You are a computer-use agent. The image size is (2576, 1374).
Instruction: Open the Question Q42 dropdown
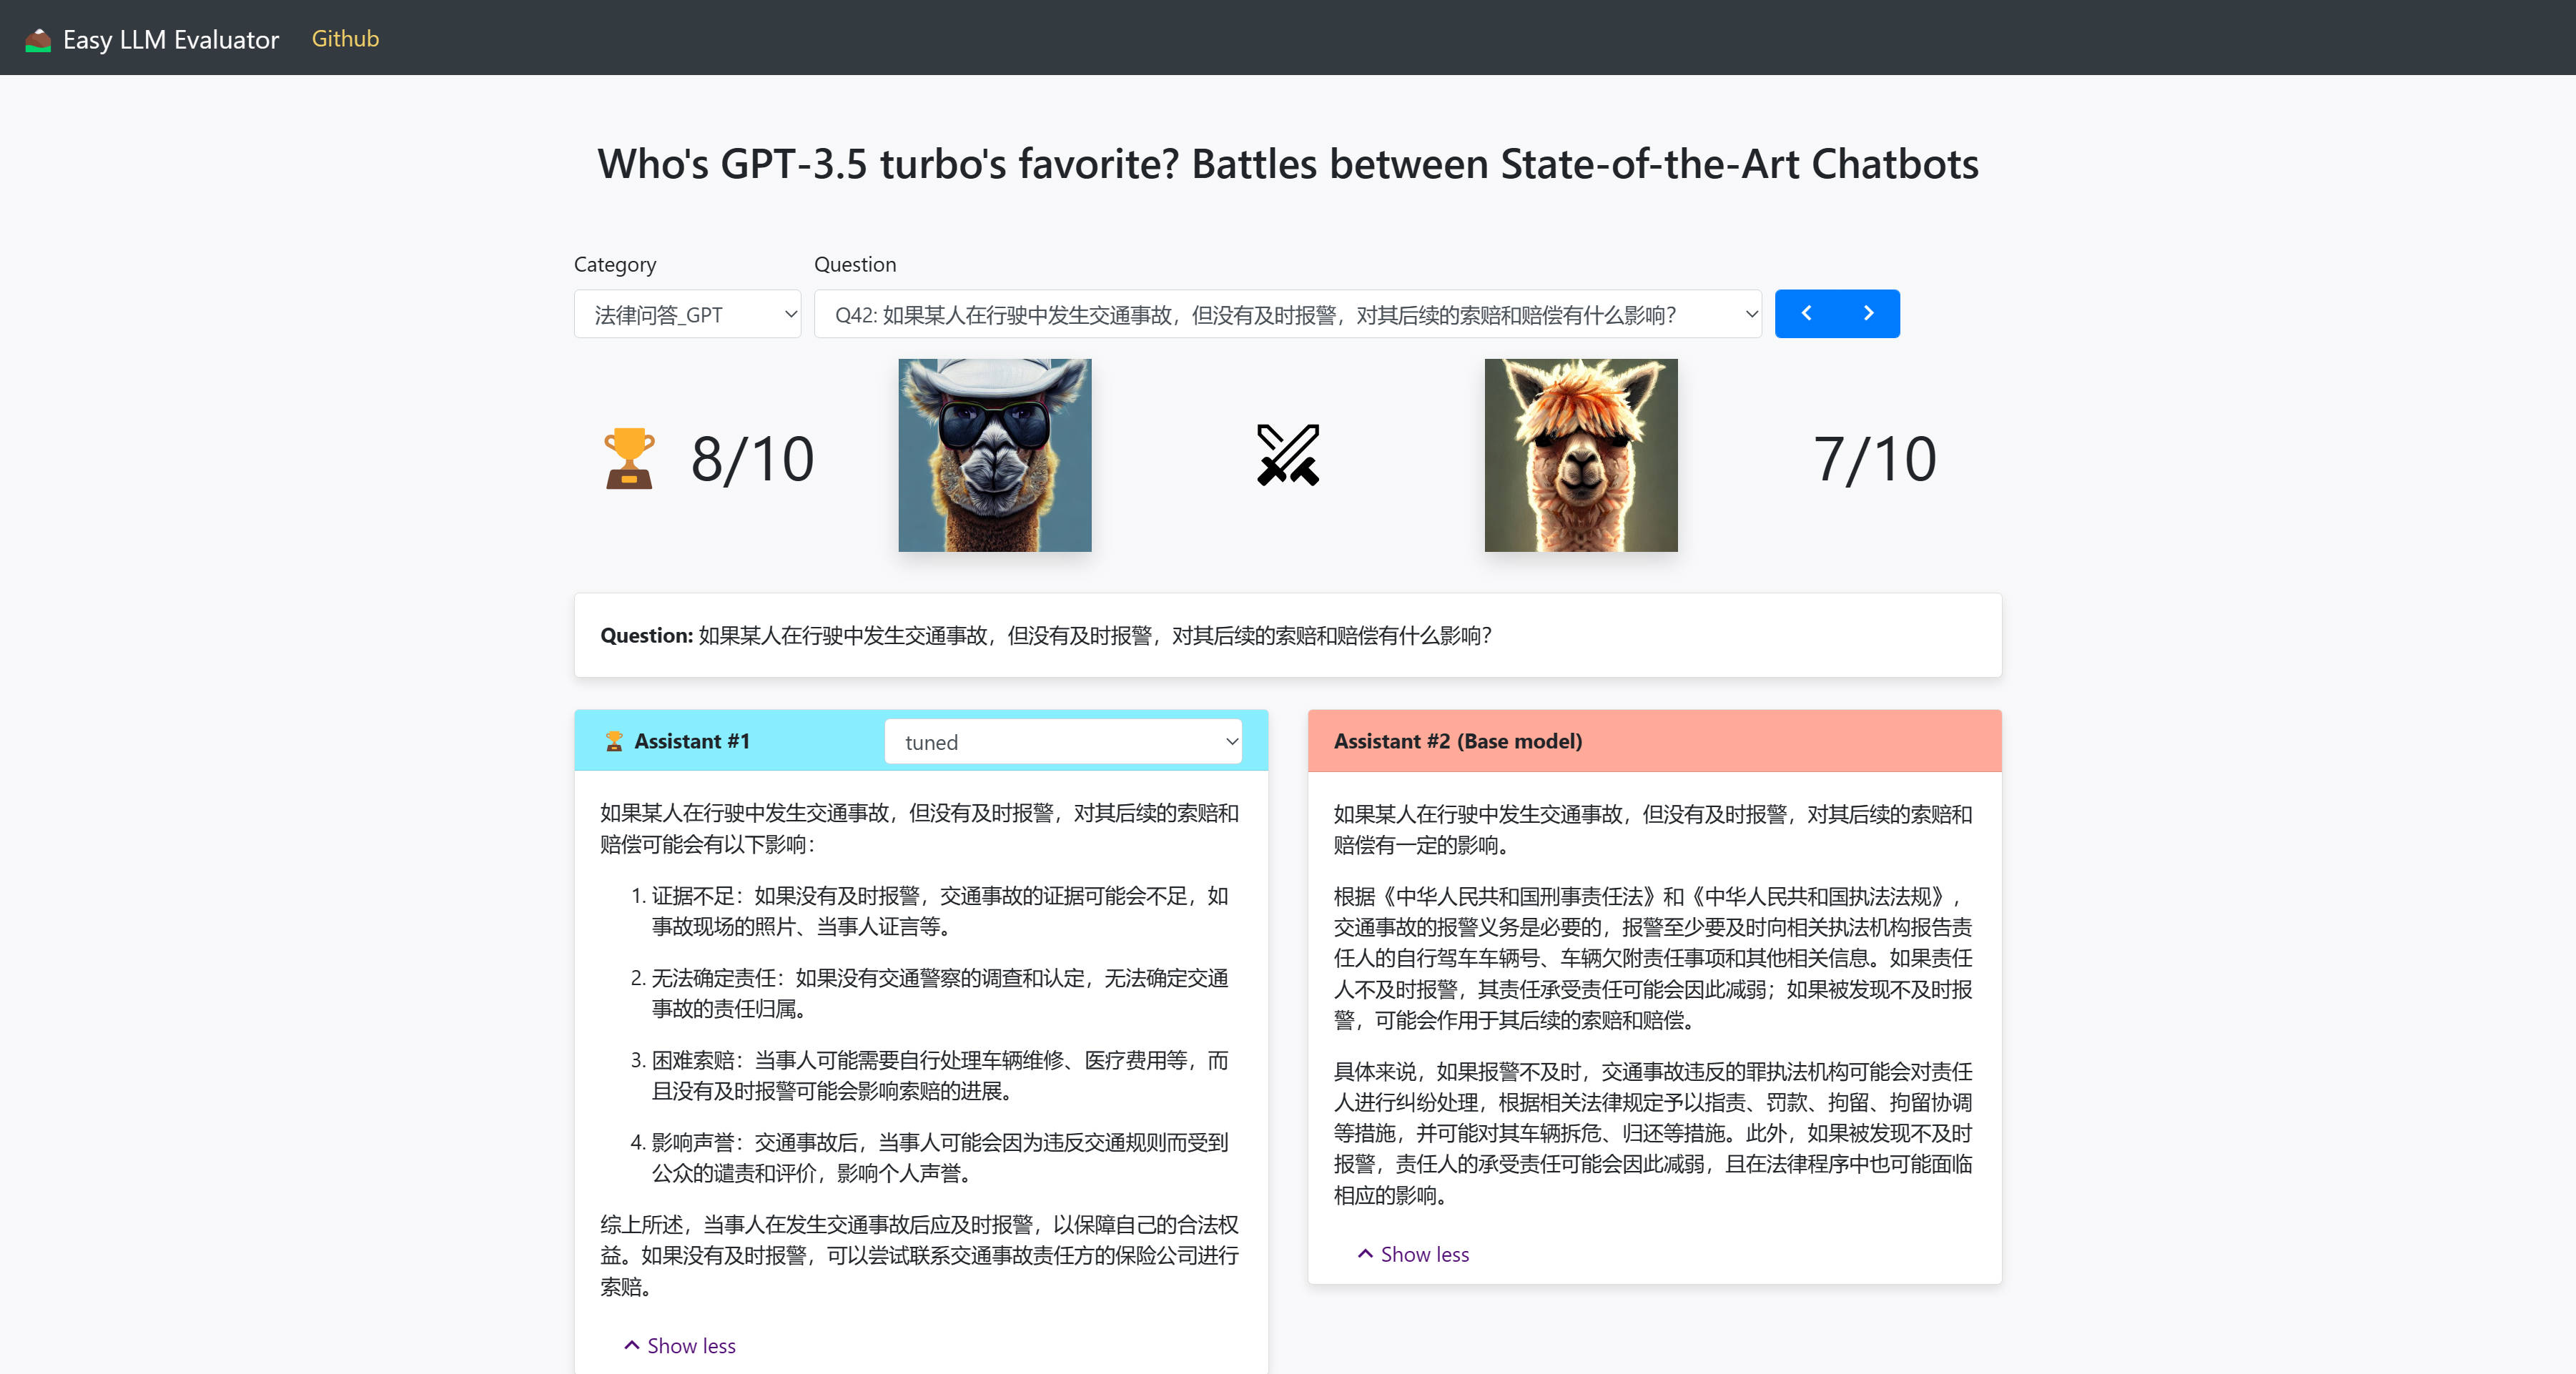coord(1287,314)
